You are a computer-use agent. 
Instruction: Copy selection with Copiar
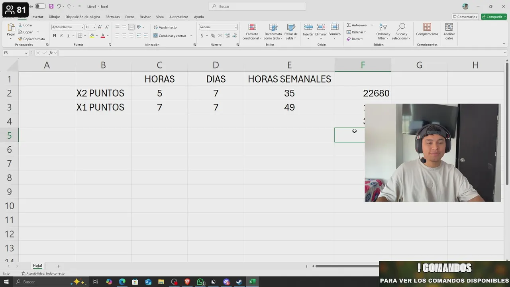tap(26, 32)
